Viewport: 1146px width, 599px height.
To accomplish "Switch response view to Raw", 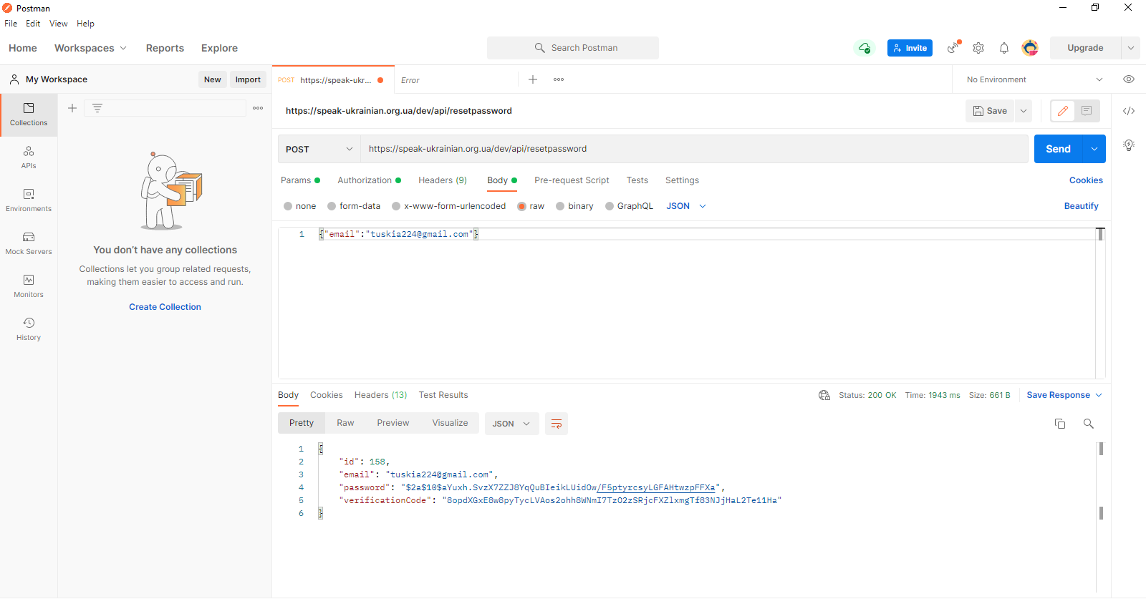I will [345, 423].
